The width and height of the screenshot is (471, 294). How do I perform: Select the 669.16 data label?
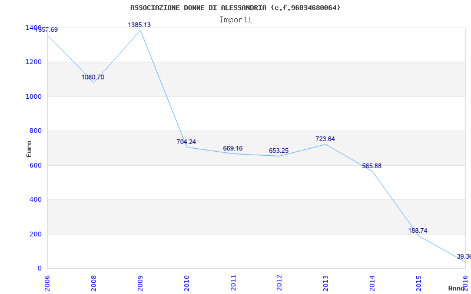click(233, 149)
